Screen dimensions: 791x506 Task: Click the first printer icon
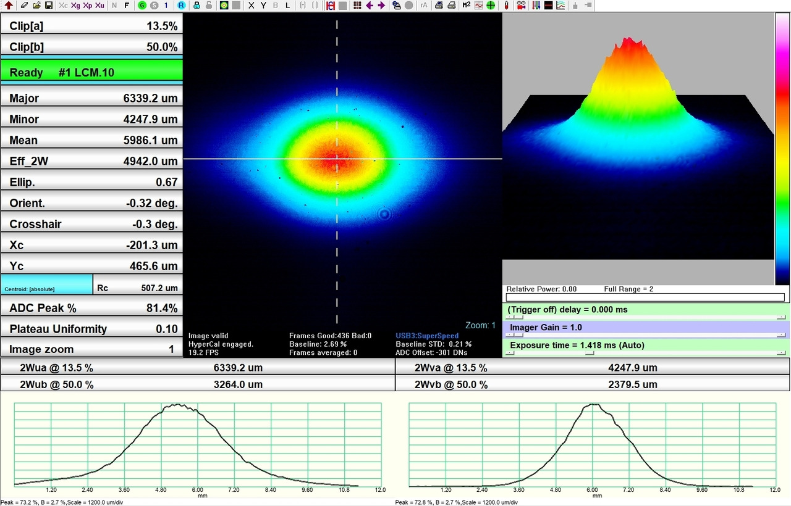(439, 6)
